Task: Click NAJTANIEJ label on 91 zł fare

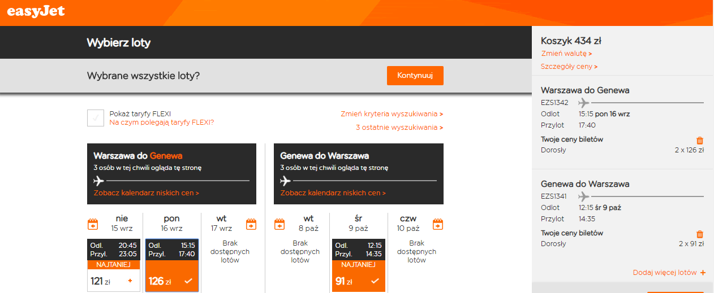Action: tap(359, 264)
